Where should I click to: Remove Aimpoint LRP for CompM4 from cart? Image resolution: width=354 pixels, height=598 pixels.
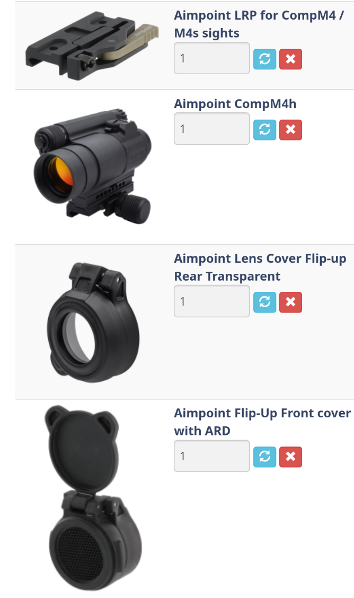point(290,59)
